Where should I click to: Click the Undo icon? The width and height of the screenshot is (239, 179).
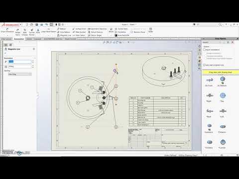[46, 25]
